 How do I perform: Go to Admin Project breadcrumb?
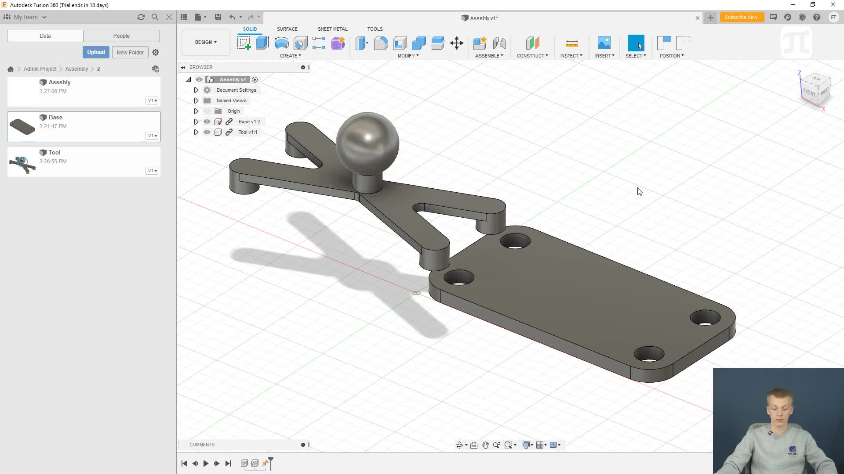tap(40, 69)
